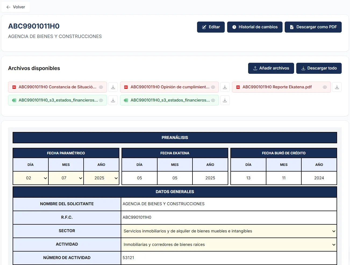Click the Editar button

point(211,27)
